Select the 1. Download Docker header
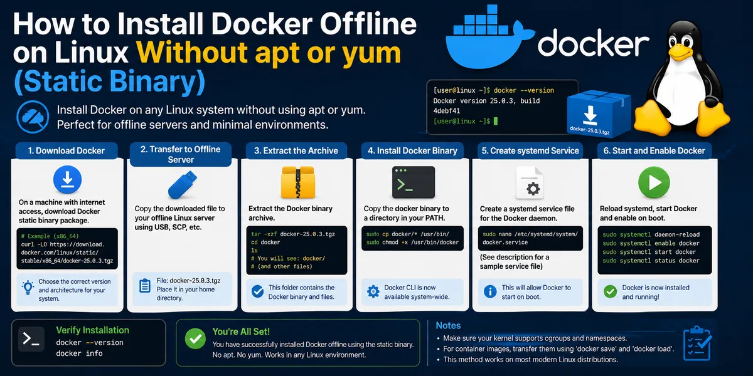 click(66, 150)
